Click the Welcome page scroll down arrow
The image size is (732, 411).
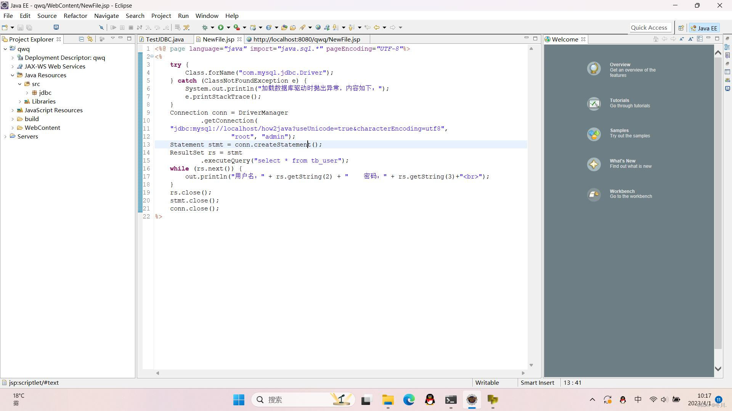[x=718, y=368]
